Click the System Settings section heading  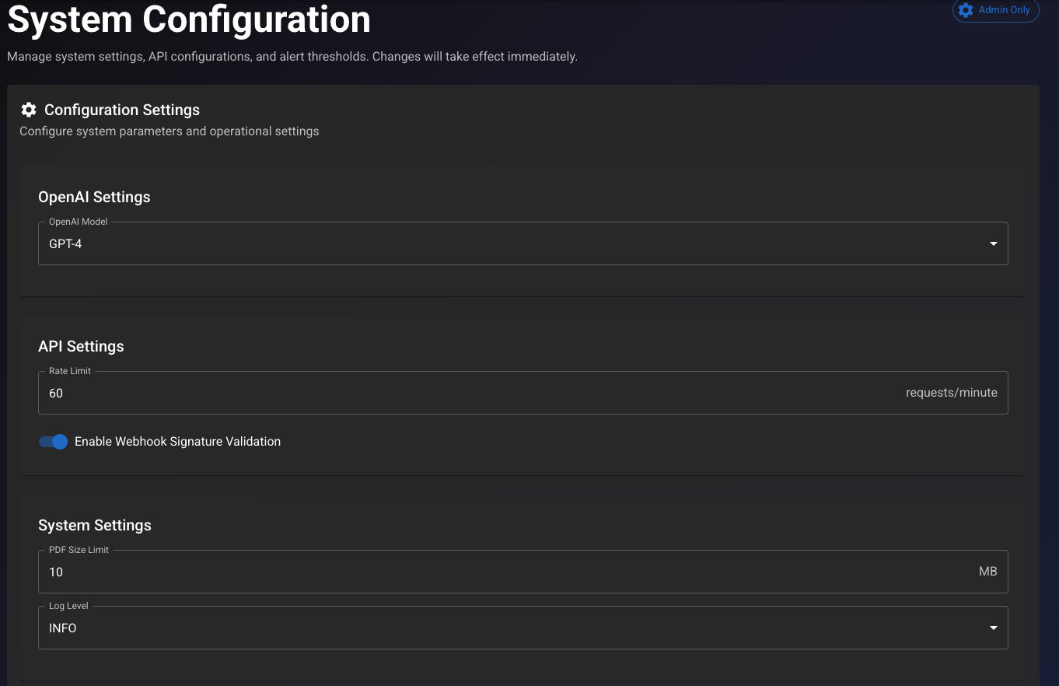coord(95,525)
